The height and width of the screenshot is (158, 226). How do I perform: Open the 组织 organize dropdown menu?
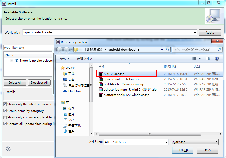click(65, 59)
